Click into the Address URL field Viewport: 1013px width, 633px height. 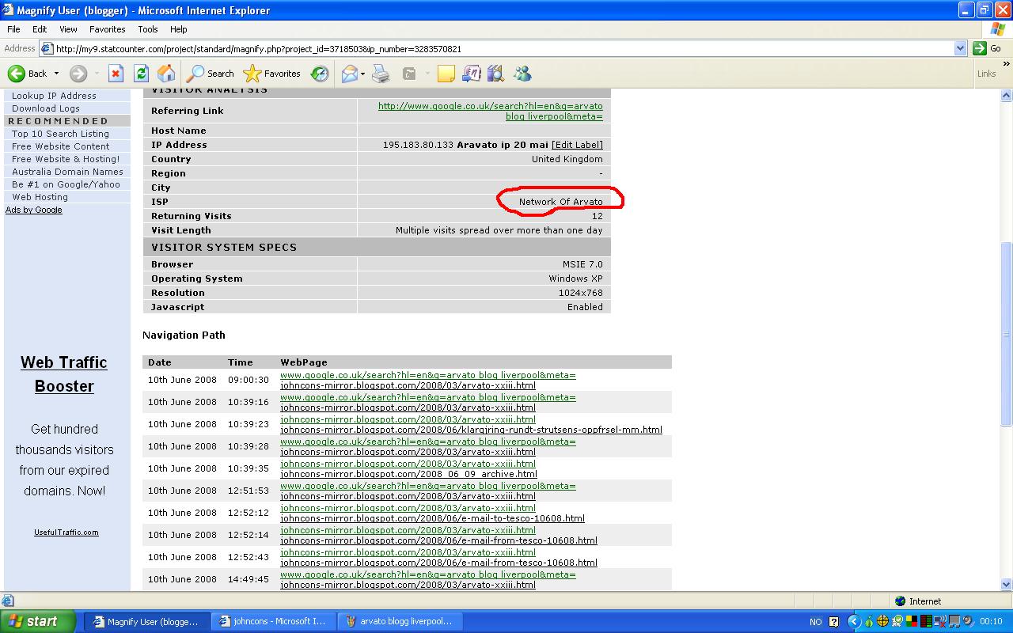click(503, 48)
